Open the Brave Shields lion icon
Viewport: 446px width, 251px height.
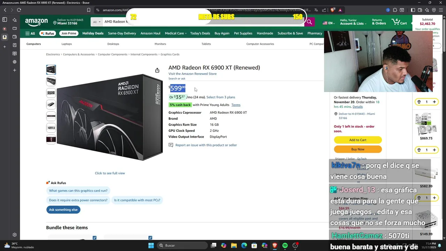click(332, 10)
